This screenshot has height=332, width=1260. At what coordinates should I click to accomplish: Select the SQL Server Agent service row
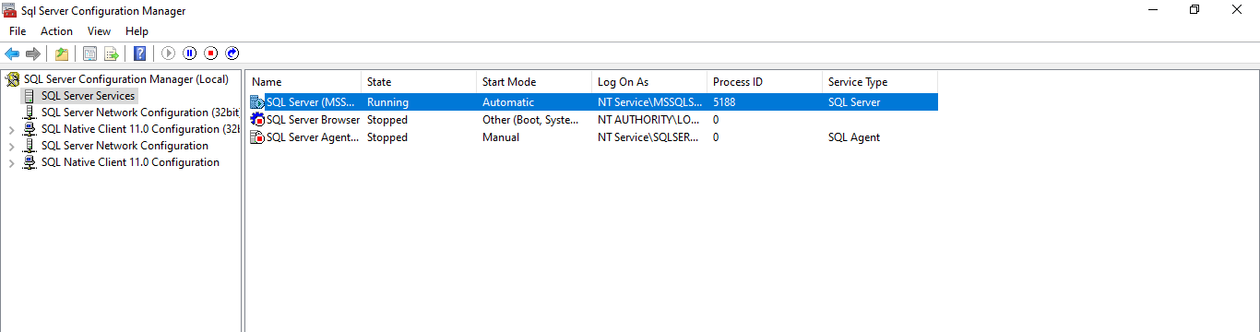tap(593, 137)
